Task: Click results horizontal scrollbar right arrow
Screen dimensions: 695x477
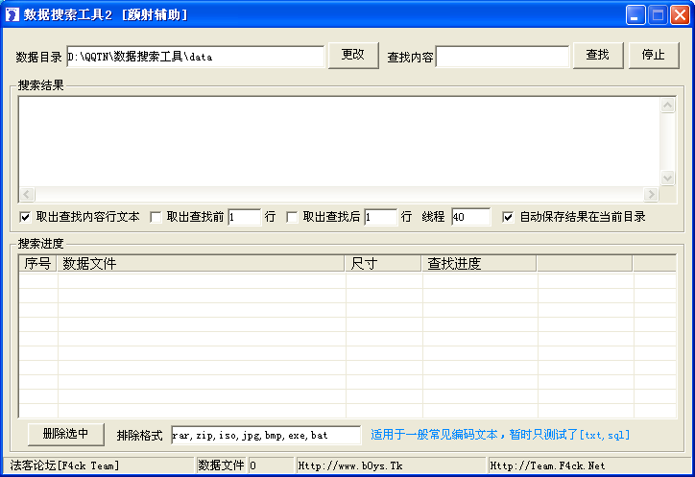Action: click(x=651, y=194)
